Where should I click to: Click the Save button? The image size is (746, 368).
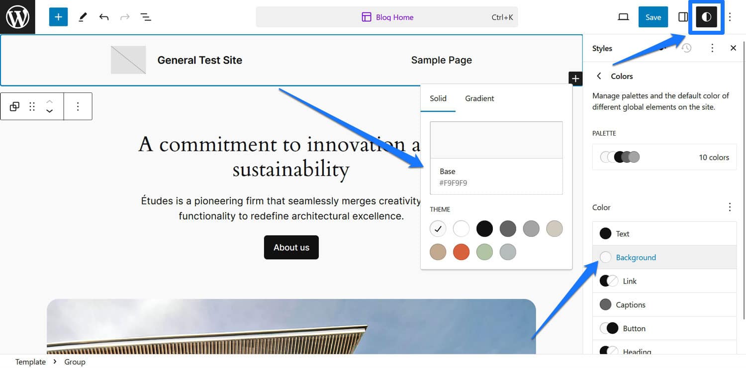pyautogui.click(x=653, y=17)
